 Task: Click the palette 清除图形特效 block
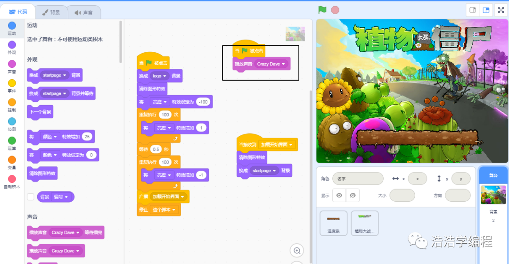click(x=42, y=173)
